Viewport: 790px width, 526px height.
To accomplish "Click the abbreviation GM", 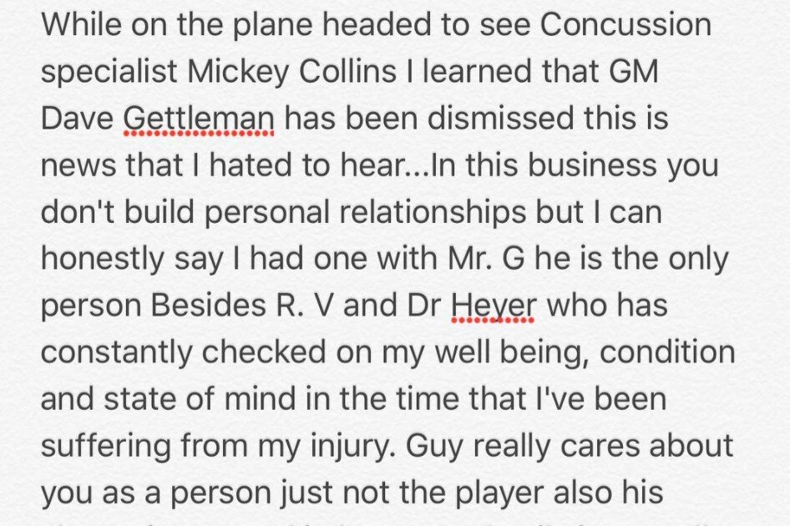I will coord(631,73).
